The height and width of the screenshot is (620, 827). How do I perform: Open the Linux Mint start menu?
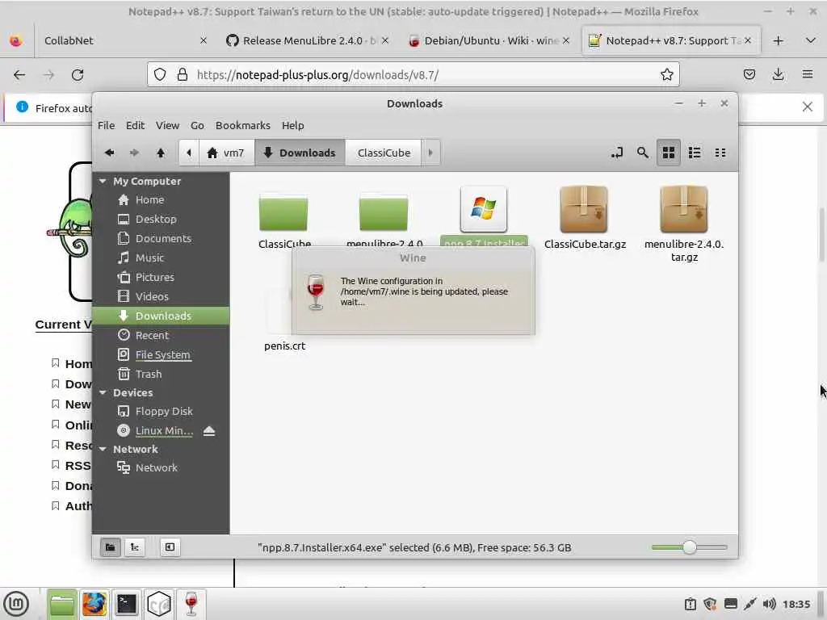click(16, 604)
